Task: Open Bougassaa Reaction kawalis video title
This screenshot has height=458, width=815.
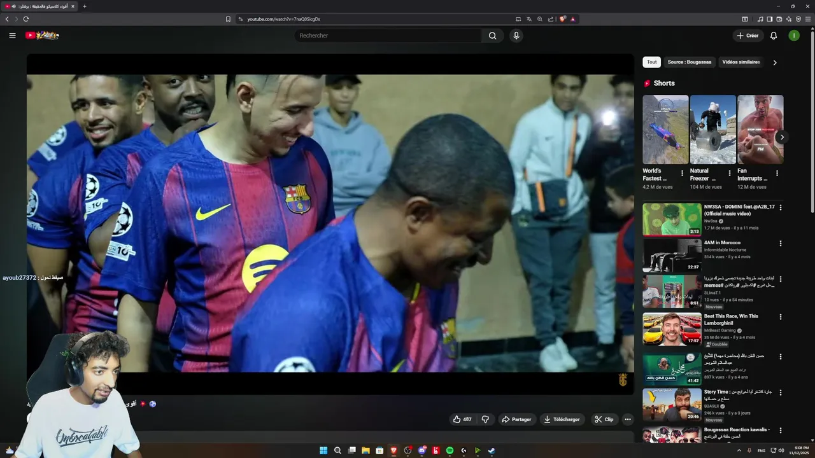Action: click(737, 433)
